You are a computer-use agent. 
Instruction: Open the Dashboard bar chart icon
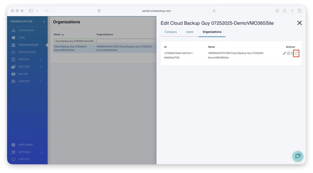pyautogui.click(x=13, y=30)
